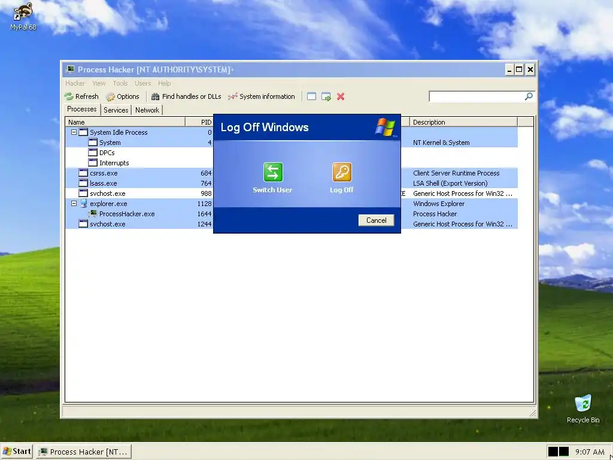This screenshot has width=613, height=460.
Task: Click the explorer.exe process icon
Action: [83, 204]
